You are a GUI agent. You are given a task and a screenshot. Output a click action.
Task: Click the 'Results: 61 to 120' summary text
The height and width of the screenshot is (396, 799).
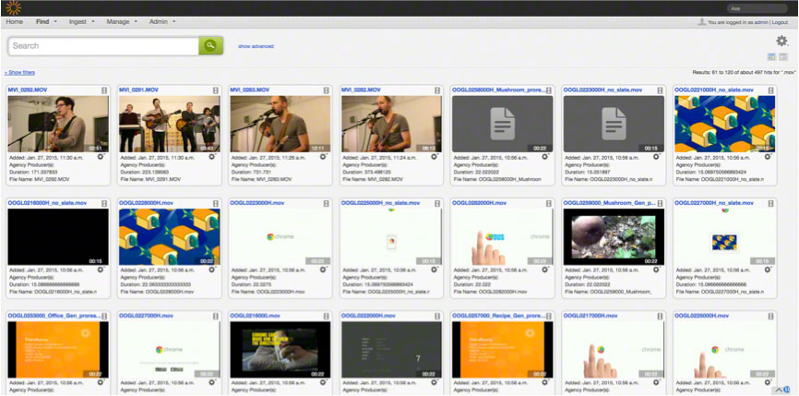point(744,72)
